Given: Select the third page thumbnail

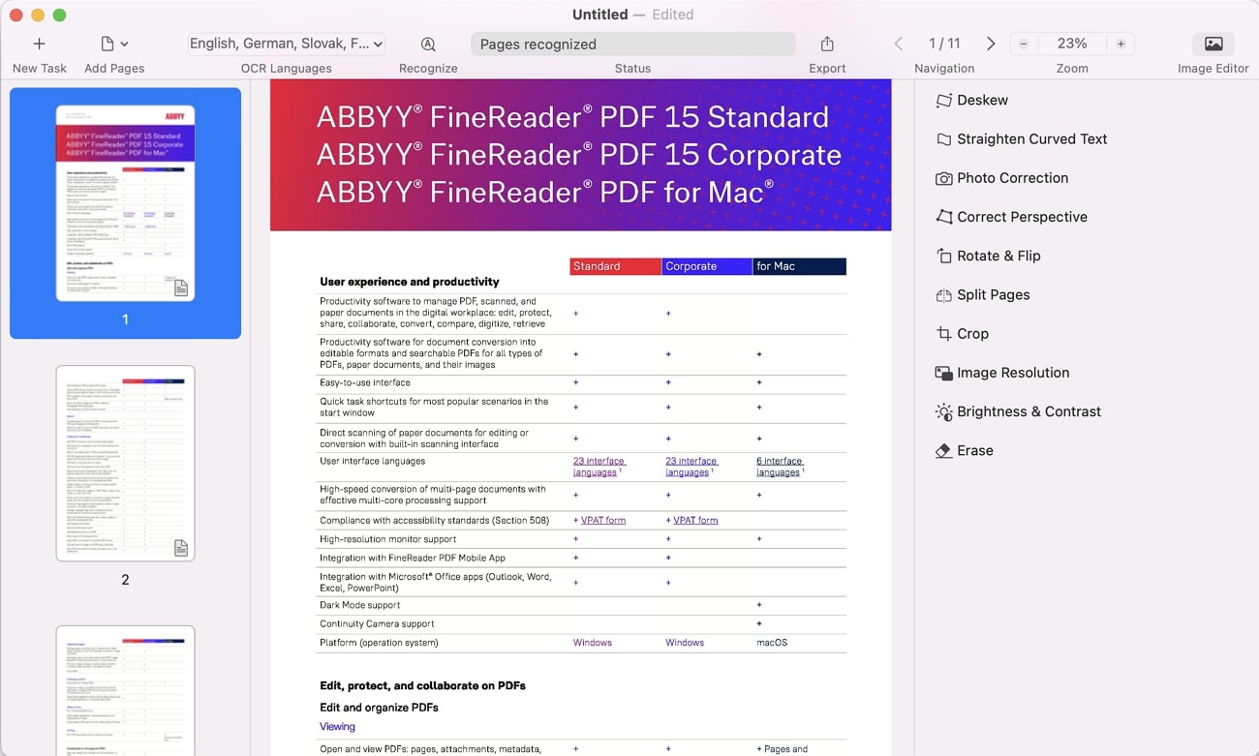Looking at the screenshot, I should [x=125, y=690].
